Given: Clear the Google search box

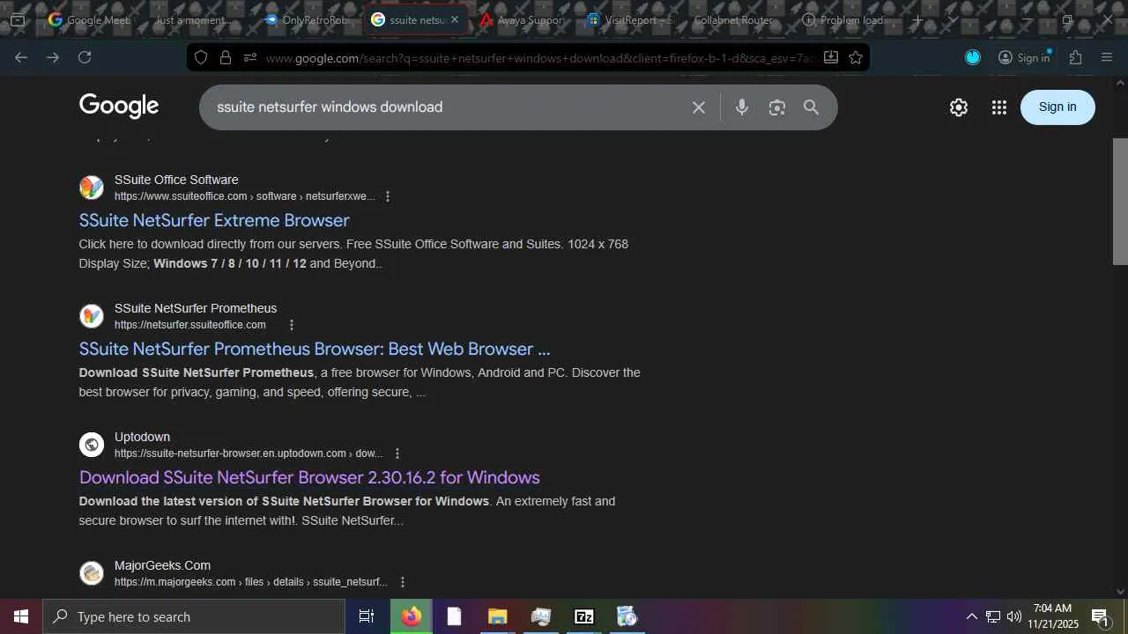Looking at the screenshot, I should tap(698, 107).
